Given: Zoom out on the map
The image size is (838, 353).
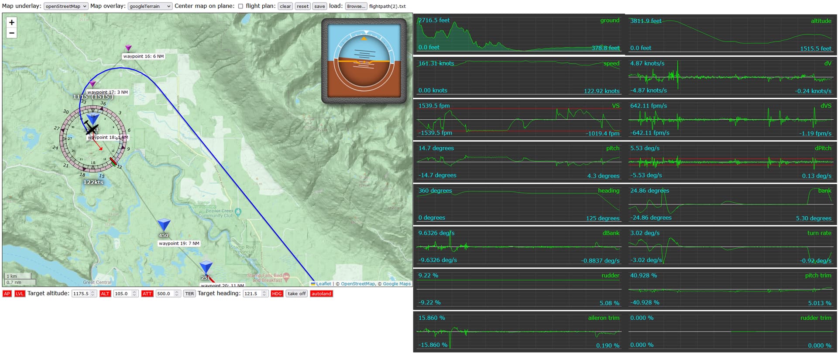Looking at the screenshot, I should [12, 33].
